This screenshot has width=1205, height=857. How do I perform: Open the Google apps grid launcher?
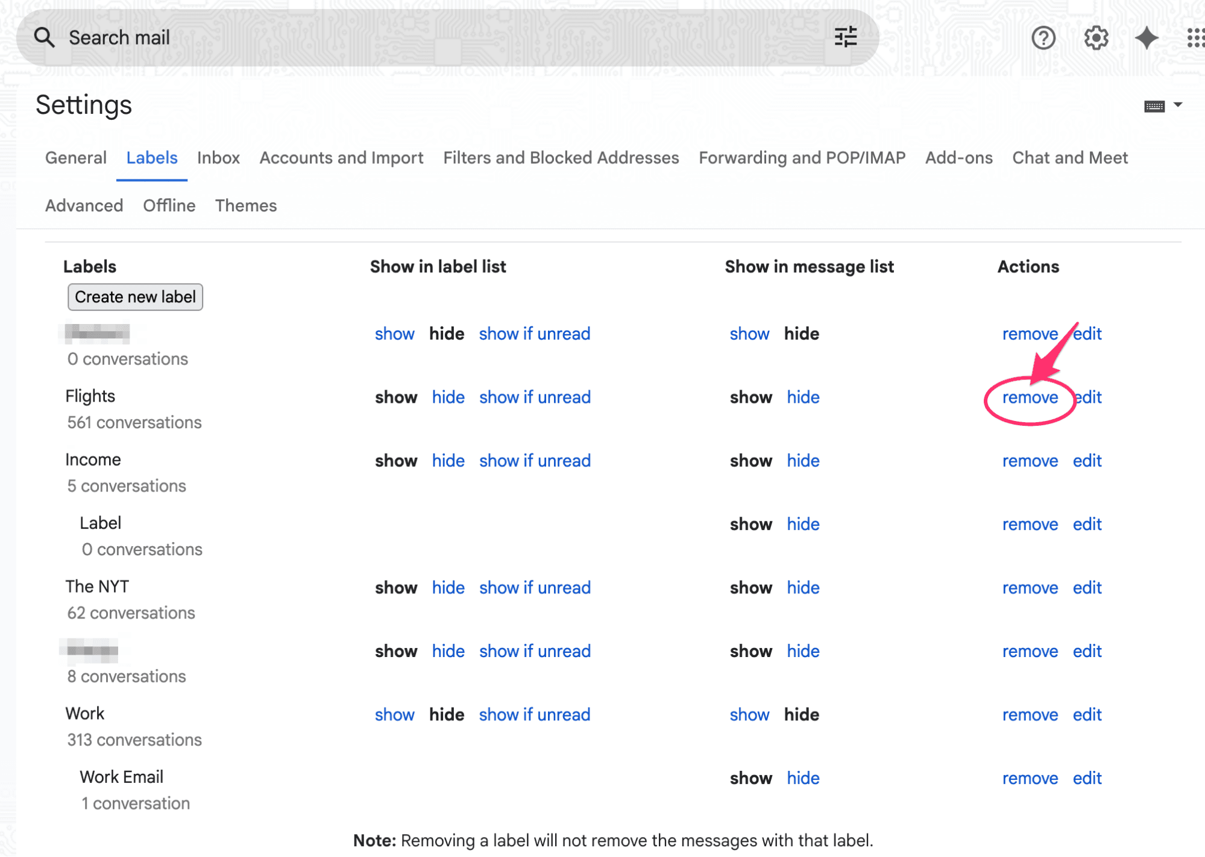click(x=1195, y=38)
